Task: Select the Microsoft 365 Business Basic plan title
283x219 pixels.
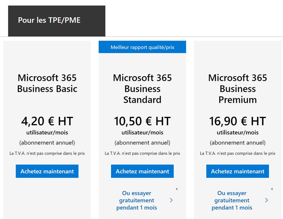Action: [47, 83]
